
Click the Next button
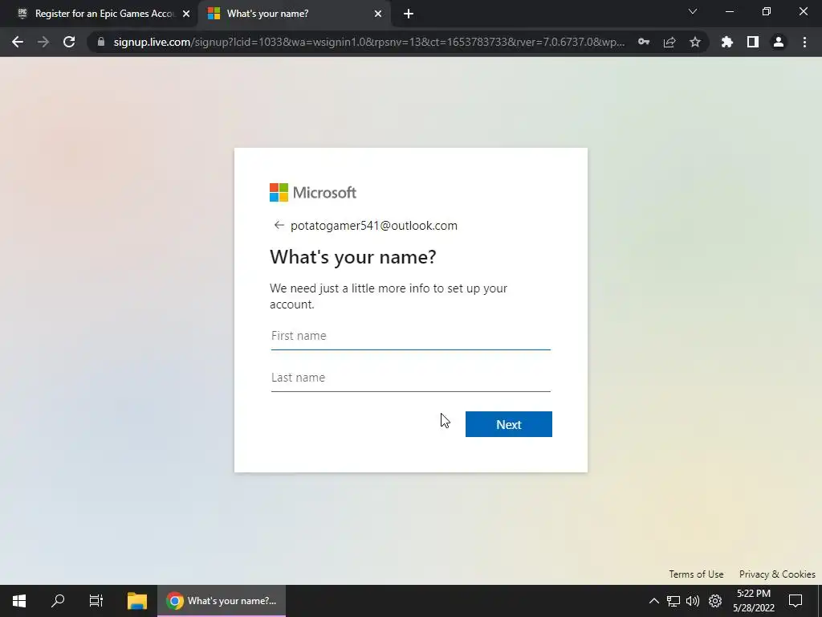point(508,424)
